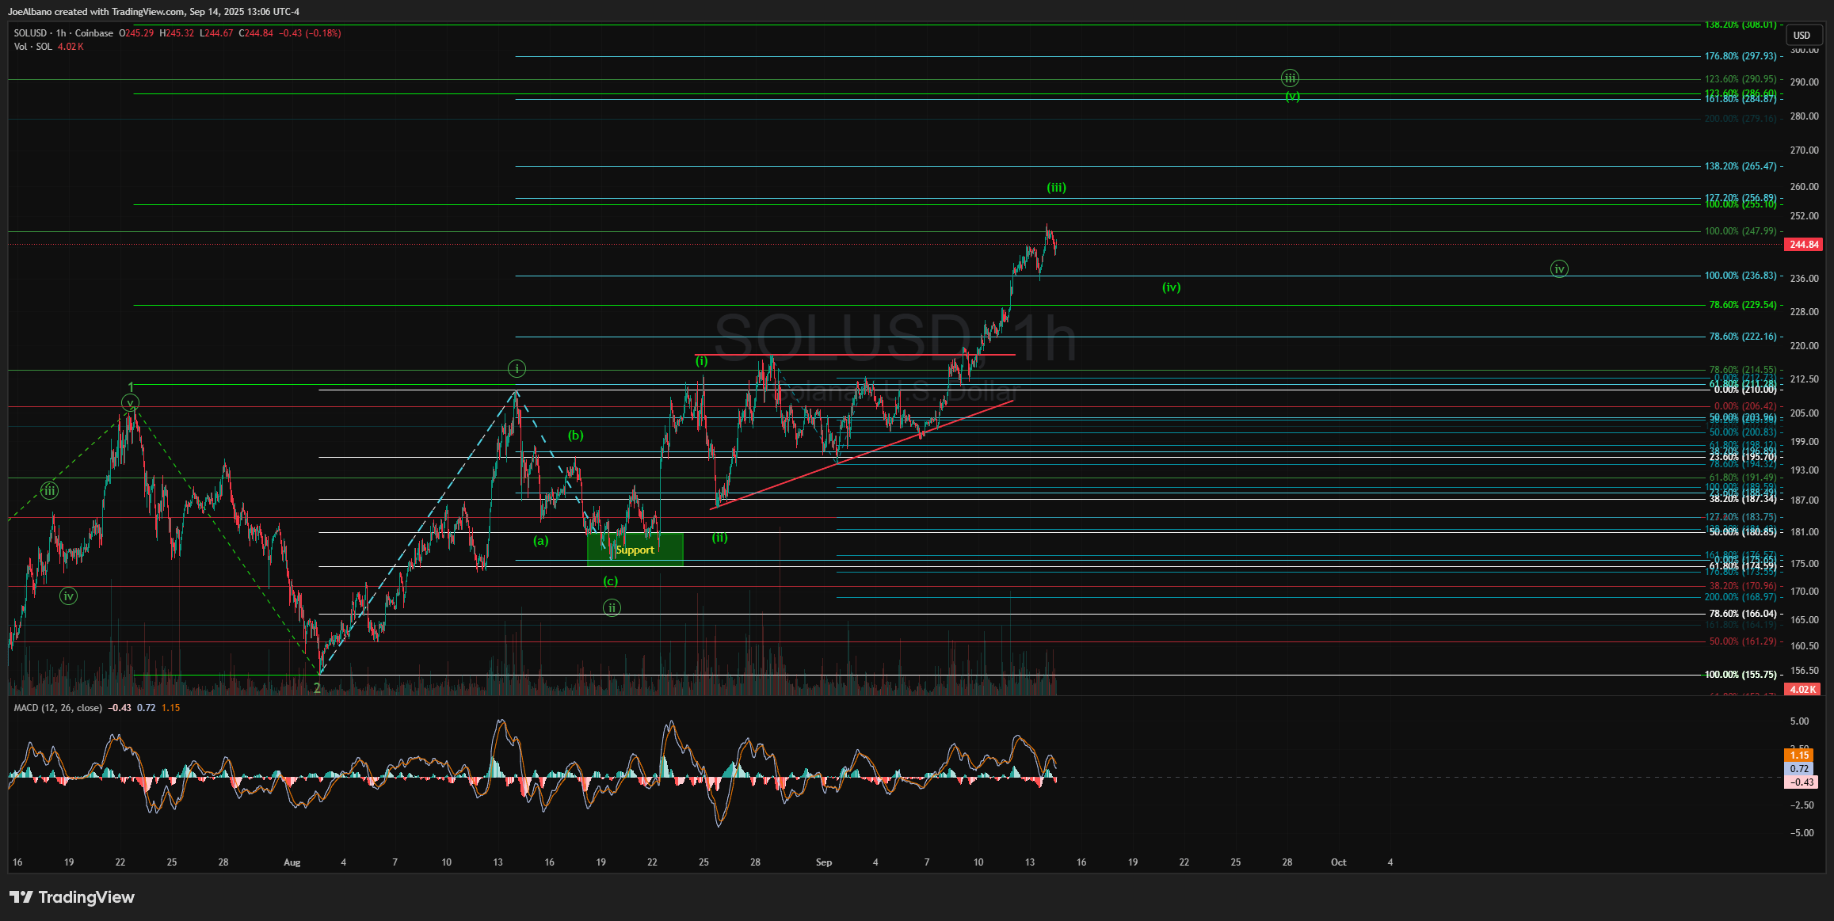Select the (b) corrective wave label
This screenshot has height=921, width=1834.
575,436
